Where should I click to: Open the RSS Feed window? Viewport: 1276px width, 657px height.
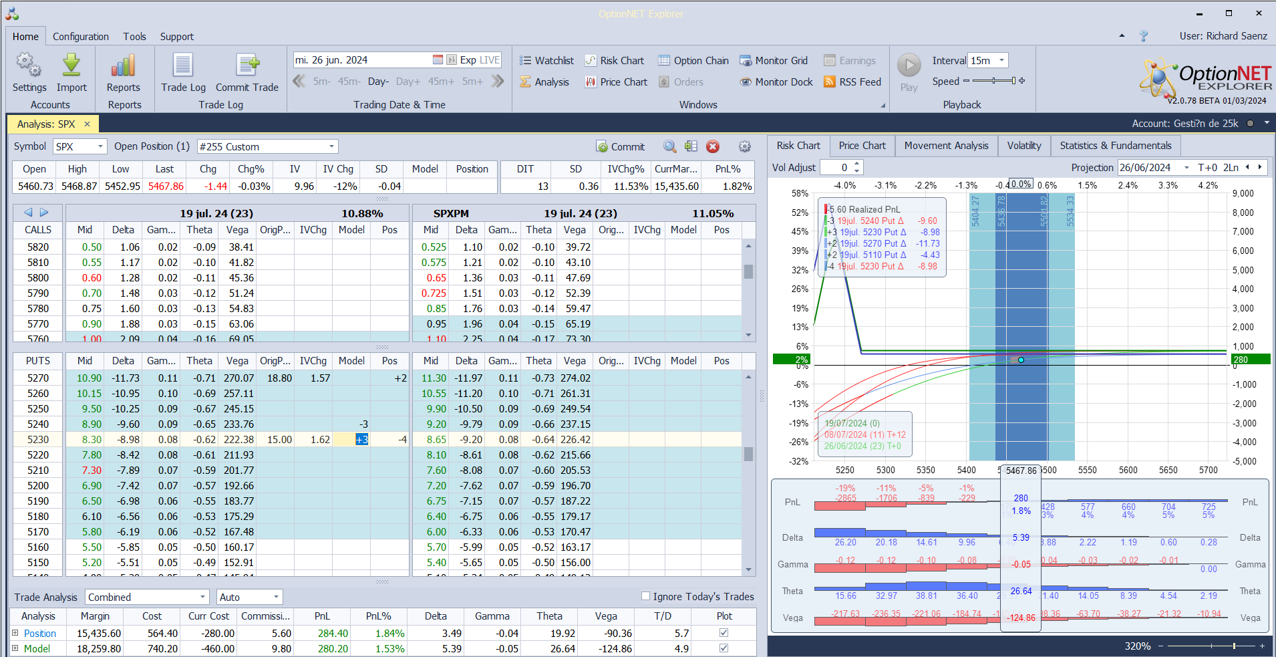(852, 82)
